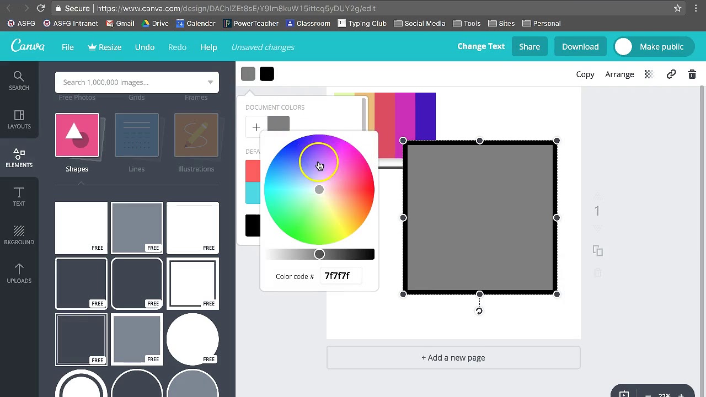Viewport: 706px width, 397px height.
Task: Select the black outline color swatch
Action: pos(267,74)
